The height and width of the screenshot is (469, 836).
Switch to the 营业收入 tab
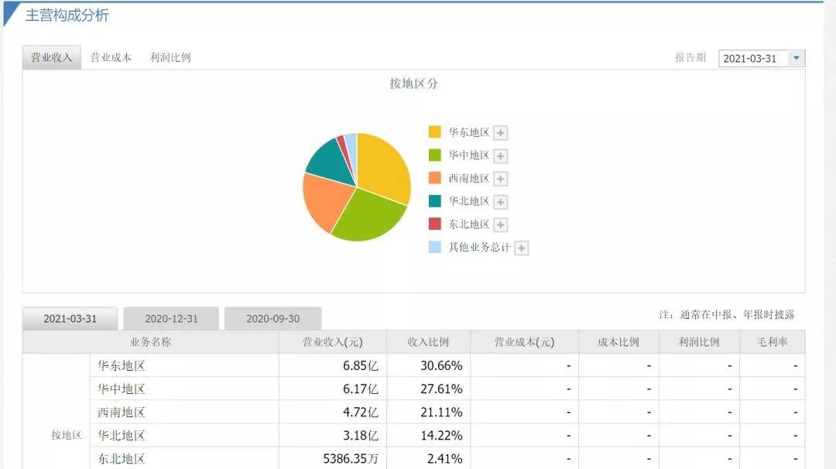(51, 57)
